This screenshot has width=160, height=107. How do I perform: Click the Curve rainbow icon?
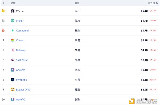[13, 41]
